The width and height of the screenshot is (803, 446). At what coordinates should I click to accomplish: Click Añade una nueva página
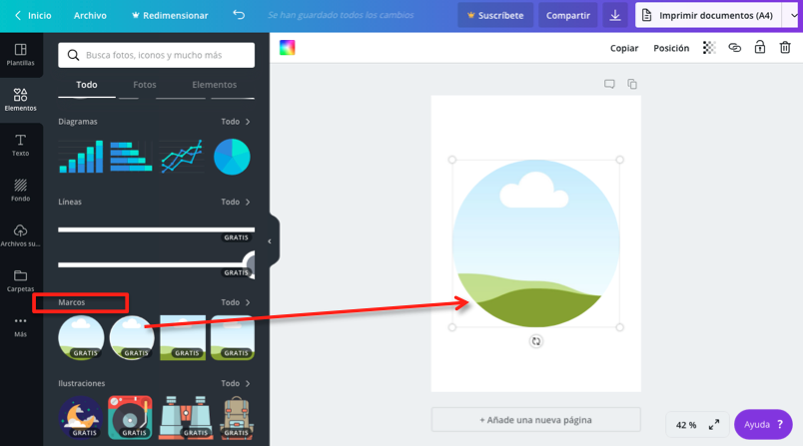535,420
